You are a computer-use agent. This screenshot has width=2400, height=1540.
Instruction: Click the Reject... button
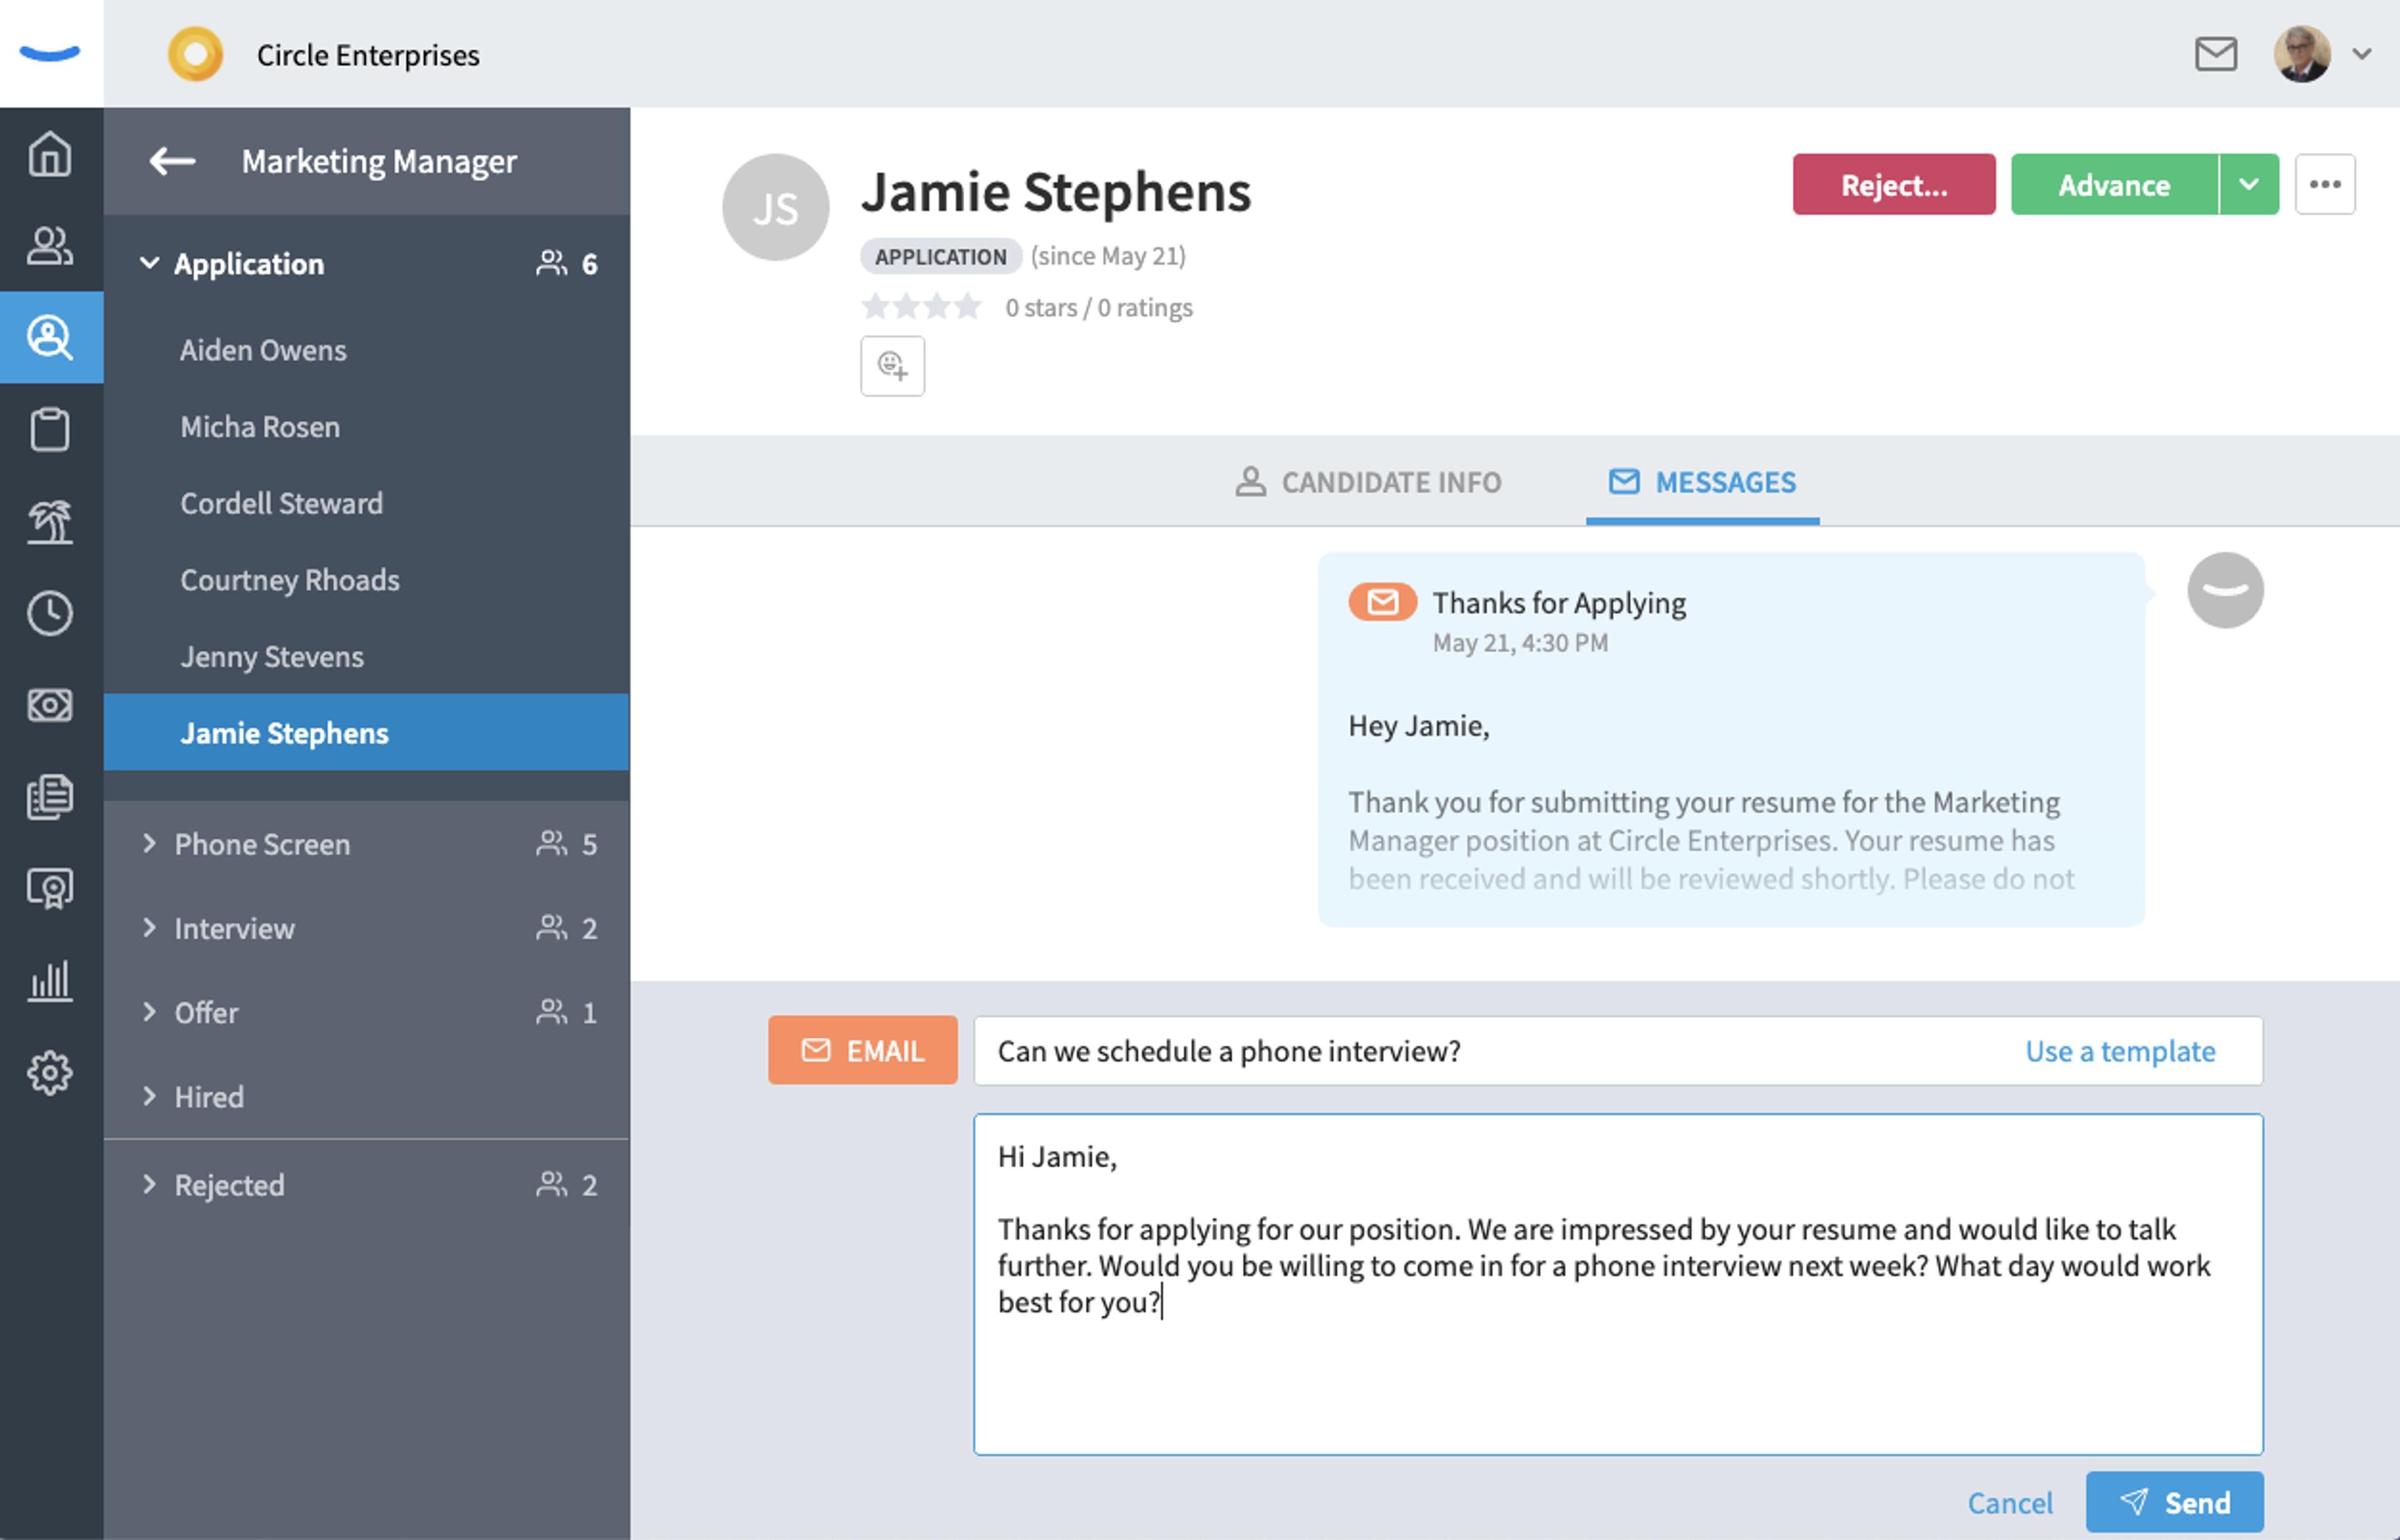(1894, 184)
